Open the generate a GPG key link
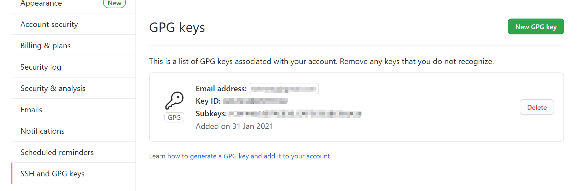 tap(260, 156)
